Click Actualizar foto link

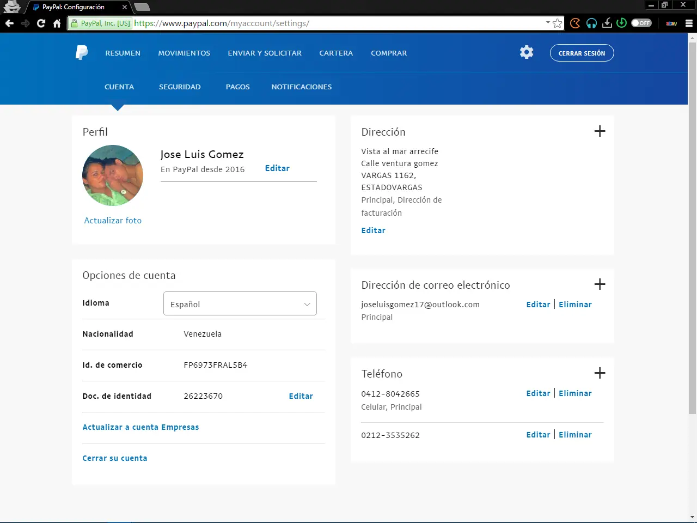(113, 221)
